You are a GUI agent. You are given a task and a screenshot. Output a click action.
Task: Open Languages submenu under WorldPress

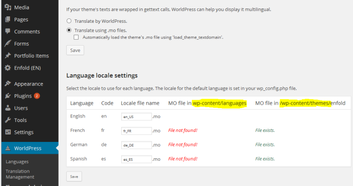coord(17,162)
